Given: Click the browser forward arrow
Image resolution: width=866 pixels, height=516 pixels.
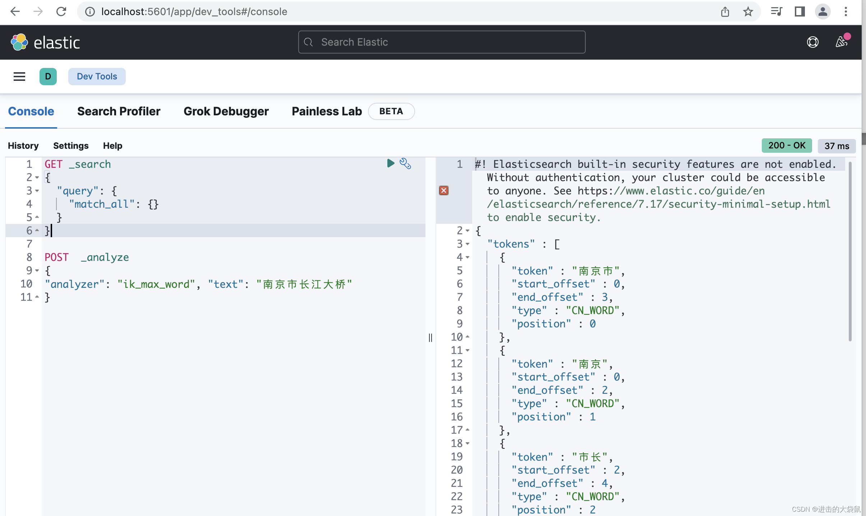Looking at the screenshot, I should point(38,11).
